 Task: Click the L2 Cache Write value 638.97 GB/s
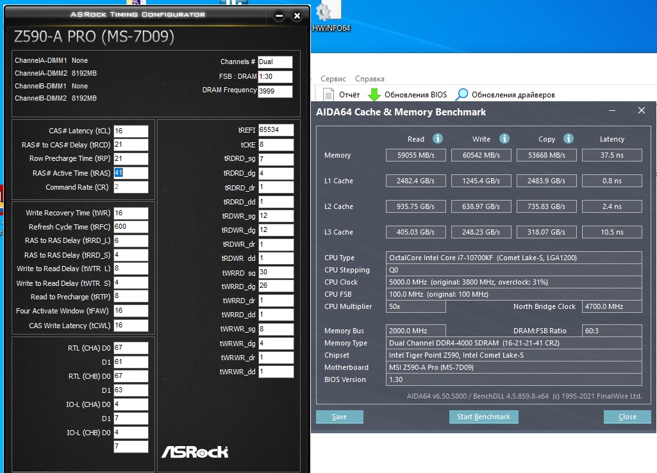coord(481,206)
